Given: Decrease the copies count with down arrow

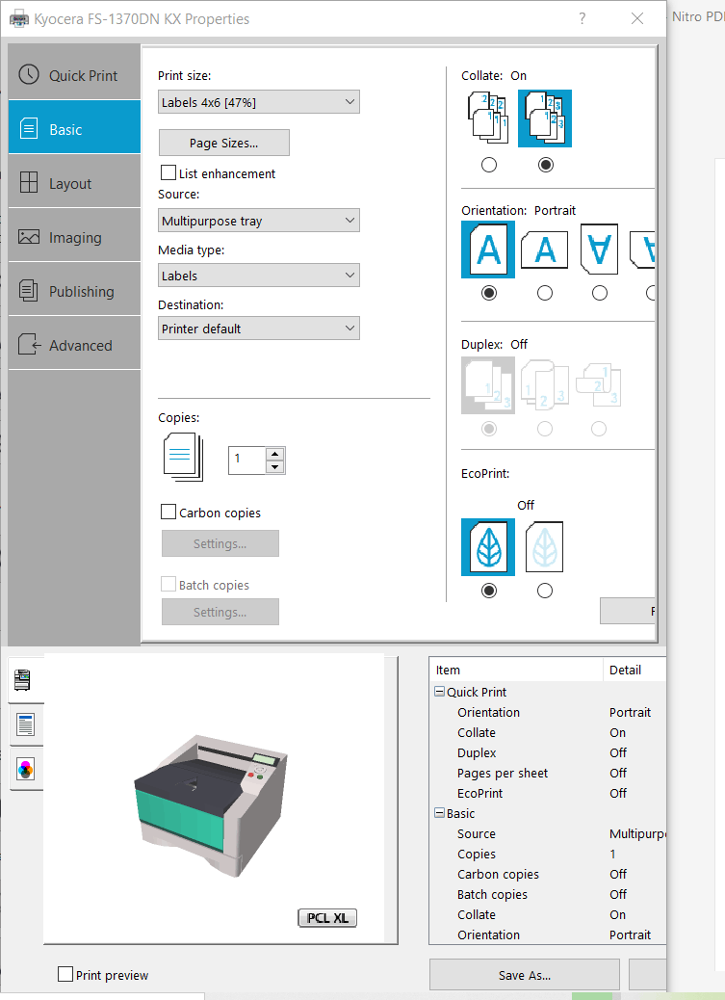Looking at the screenshot, I should [x=274, y=467].
